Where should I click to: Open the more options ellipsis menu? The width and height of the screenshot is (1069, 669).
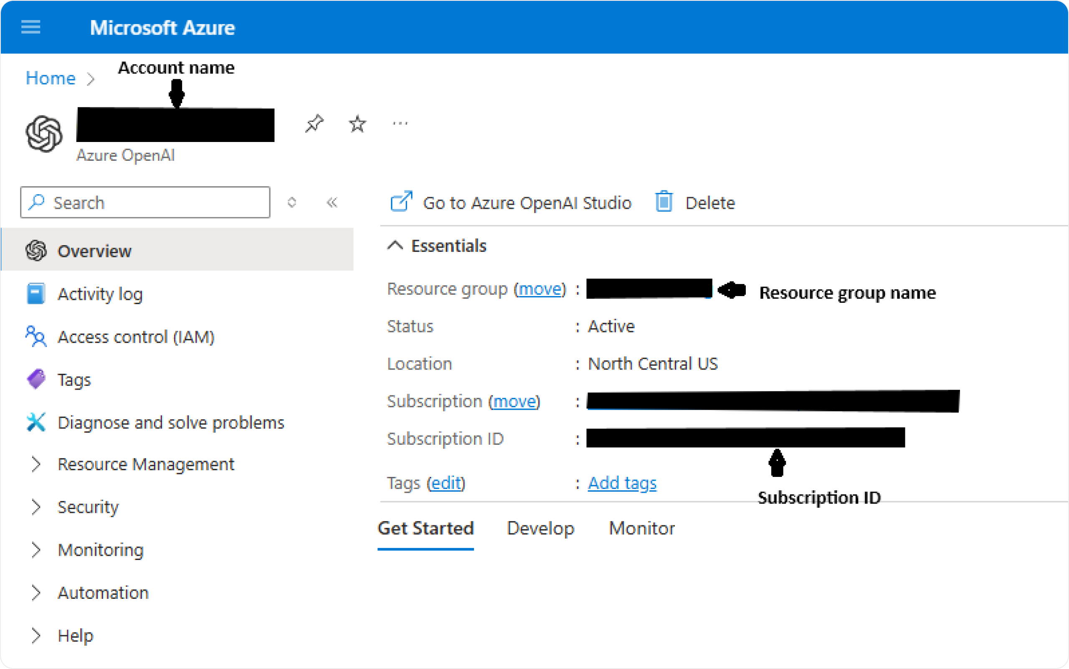point(400,124)
